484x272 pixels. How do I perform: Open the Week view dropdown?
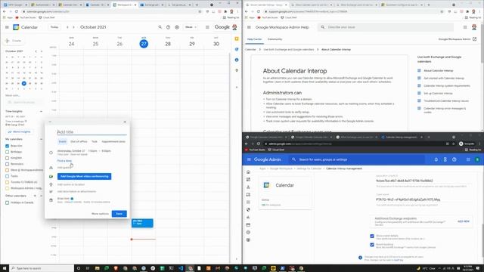point(191,27)
